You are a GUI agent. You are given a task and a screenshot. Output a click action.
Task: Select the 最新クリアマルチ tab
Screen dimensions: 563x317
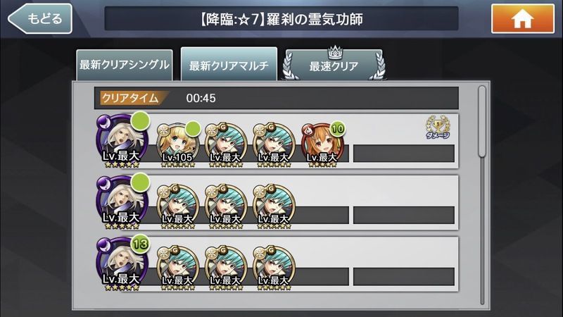pos(229,64)
